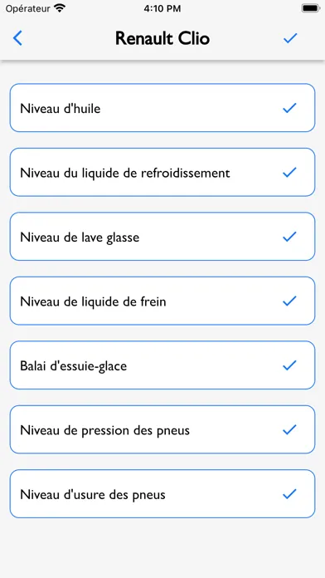
Task: Select the Niveau d'usure des pneus text
Action: 93,495
